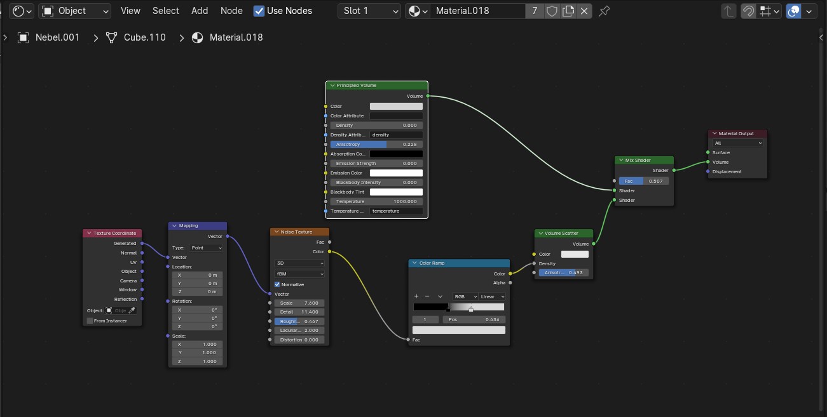
Task: Open the Select menu
Action: [x=165, y=11]
